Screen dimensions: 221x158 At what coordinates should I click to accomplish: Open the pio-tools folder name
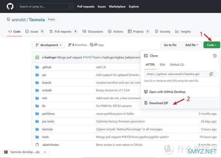click(48, 121)
